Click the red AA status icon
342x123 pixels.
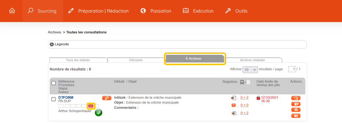coord(91,106)
